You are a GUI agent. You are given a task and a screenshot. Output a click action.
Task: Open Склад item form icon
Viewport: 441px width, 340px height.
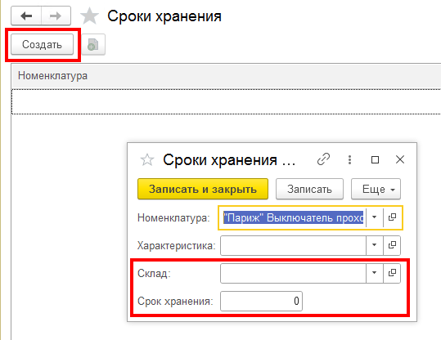392,273
